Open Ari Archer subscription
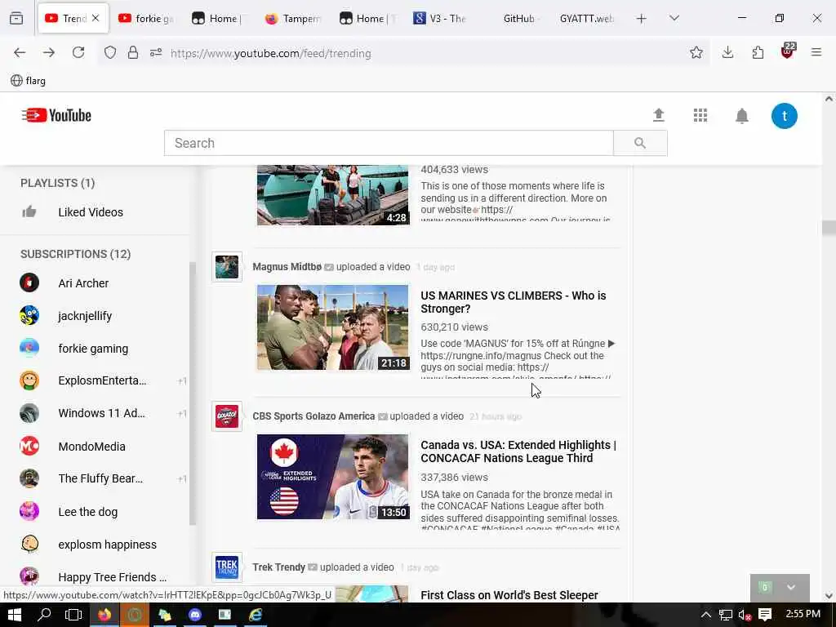Viewport: 836px width, 627px height. click(x=83, y=283)
